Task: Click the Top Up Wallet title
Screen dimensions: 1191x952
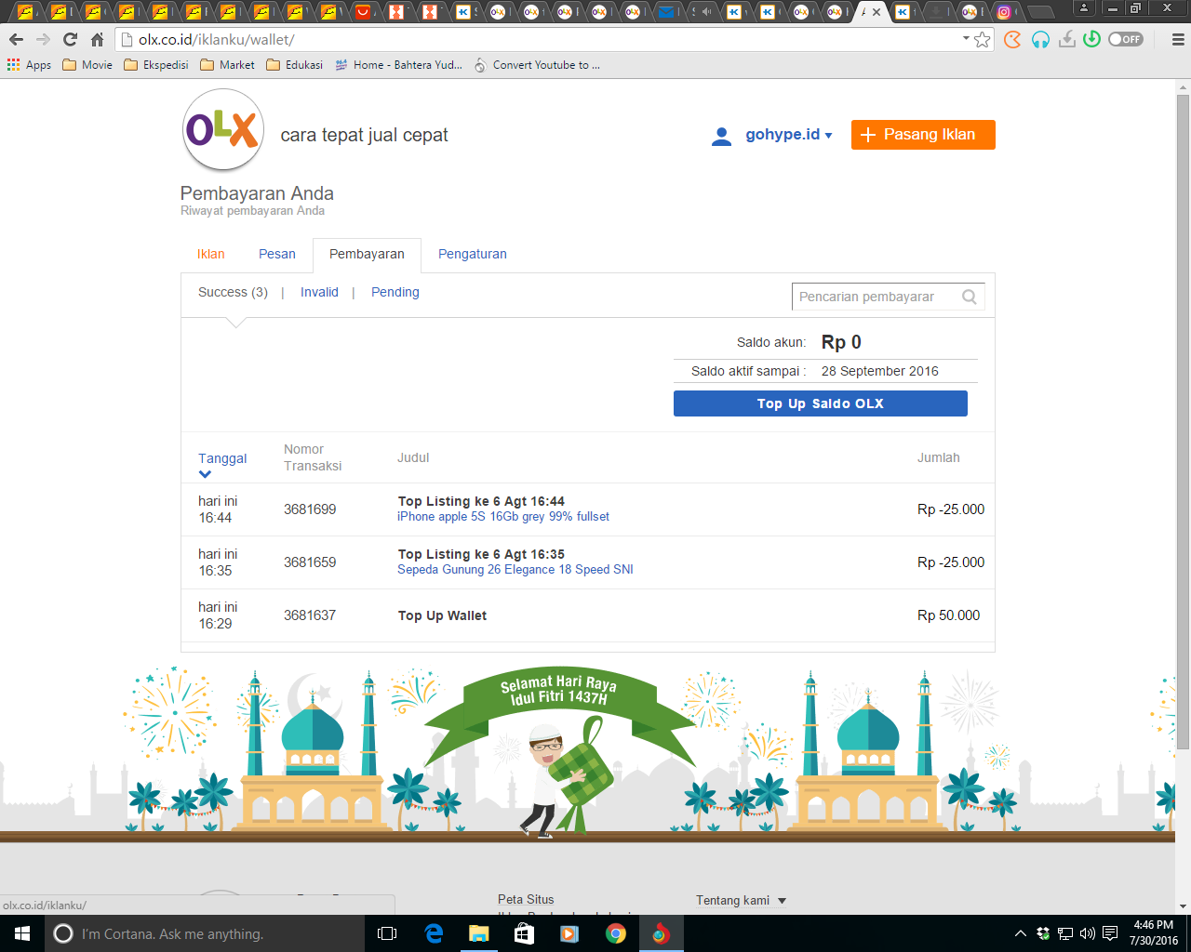Action: pyautogui.click(x=442, y=615)
